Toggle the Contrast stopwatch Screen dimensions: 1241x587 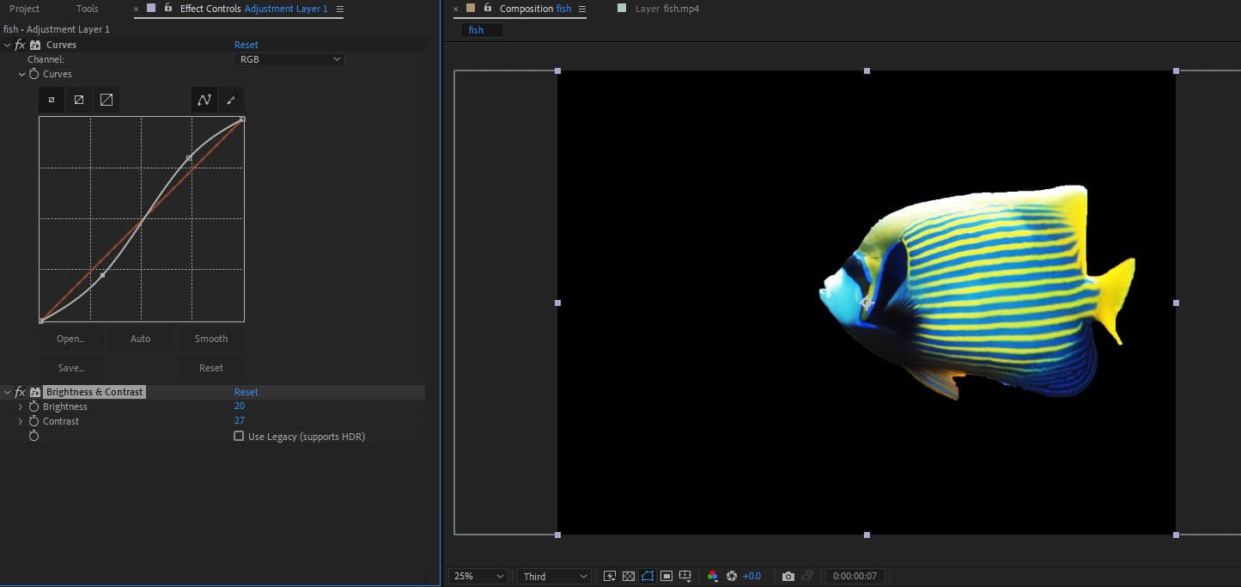34,421
